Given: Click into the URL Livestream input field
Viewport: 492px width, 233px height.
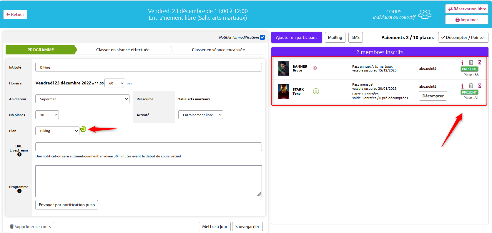Looking at the screenshot, I should tap(149, 147).
